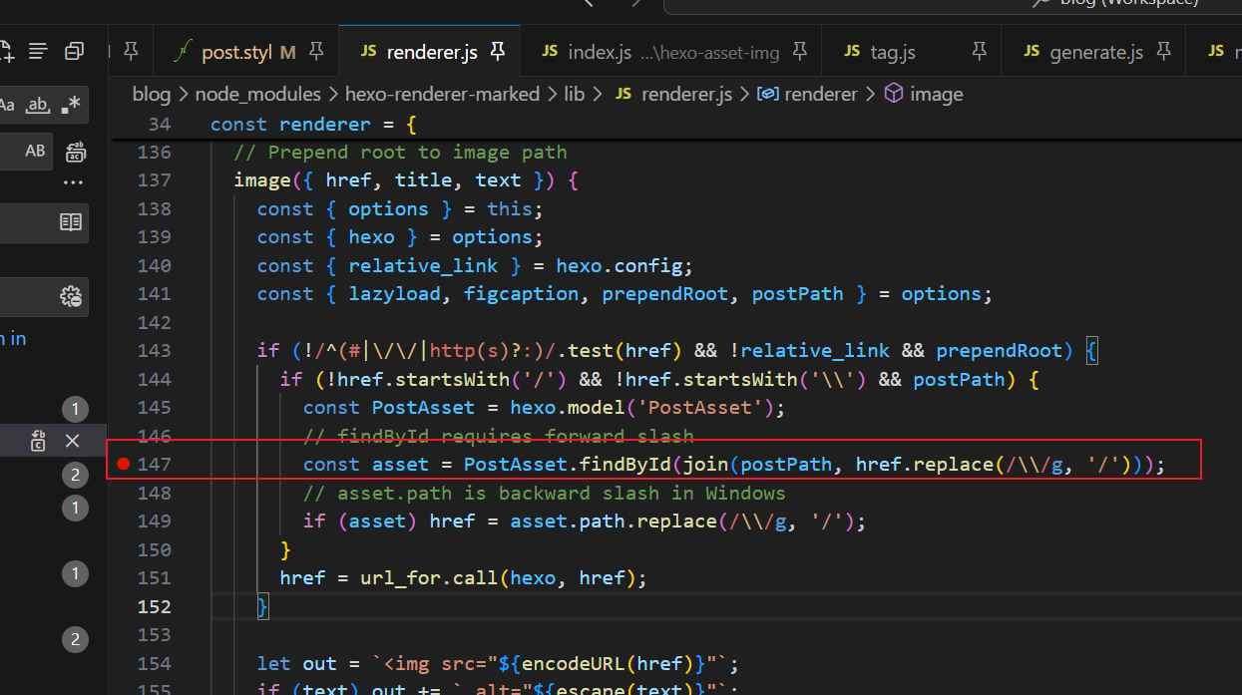Enable Use Regular Expression in search

71,105
